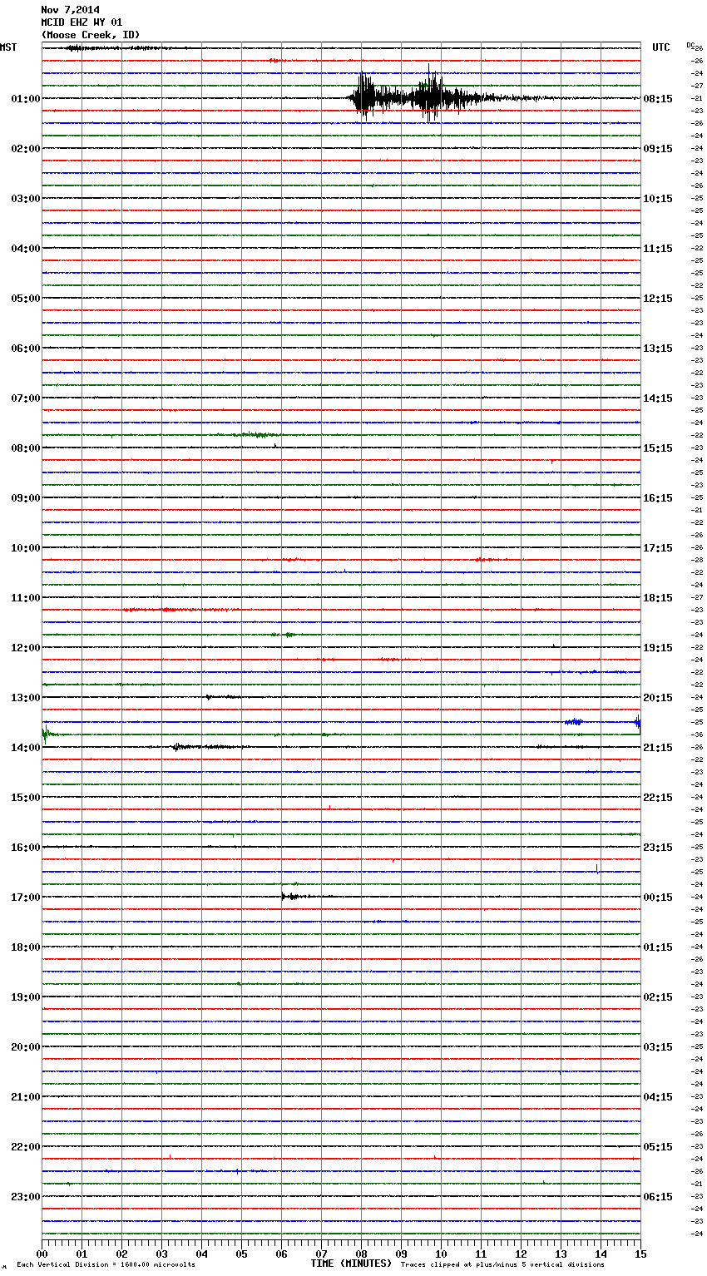This screenshot has height=1276, width=707.
Task: Click the 18:15 UTC time label
Action: pos(658,598)
